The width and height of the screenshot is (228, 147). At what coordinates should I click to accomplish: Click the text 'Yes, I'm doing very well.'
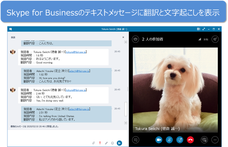(50, 101)
